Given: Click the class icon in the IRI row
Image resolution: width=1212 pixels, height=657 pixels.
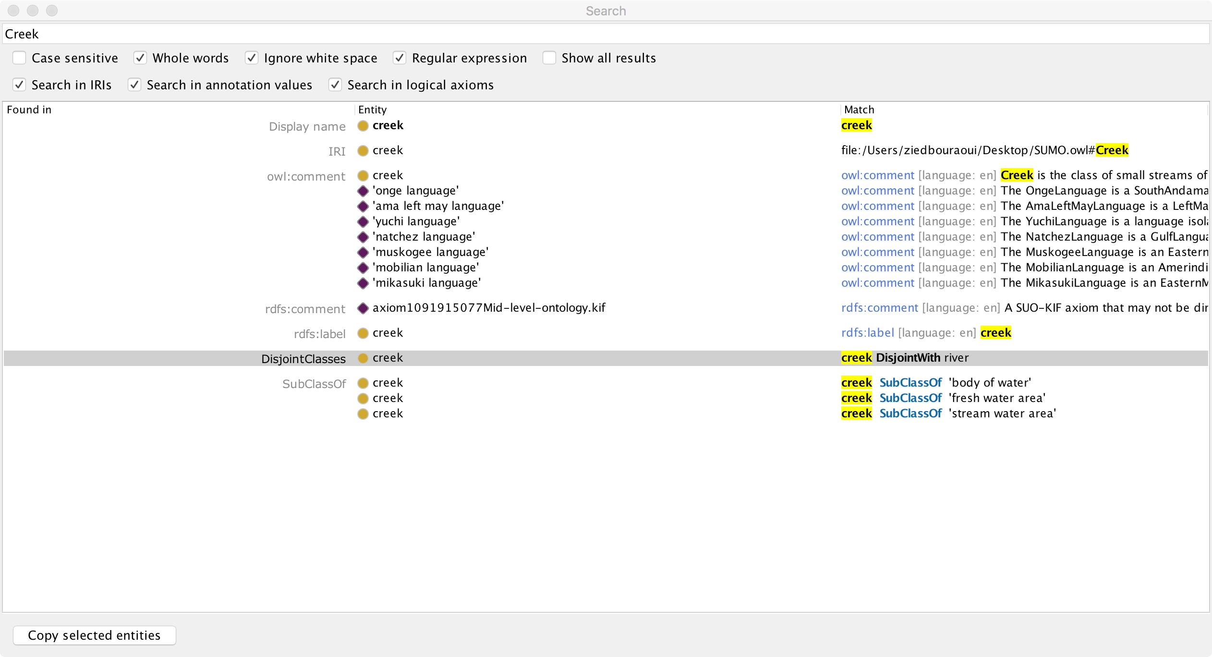Looking at the screenshot, I should (363, 151).
